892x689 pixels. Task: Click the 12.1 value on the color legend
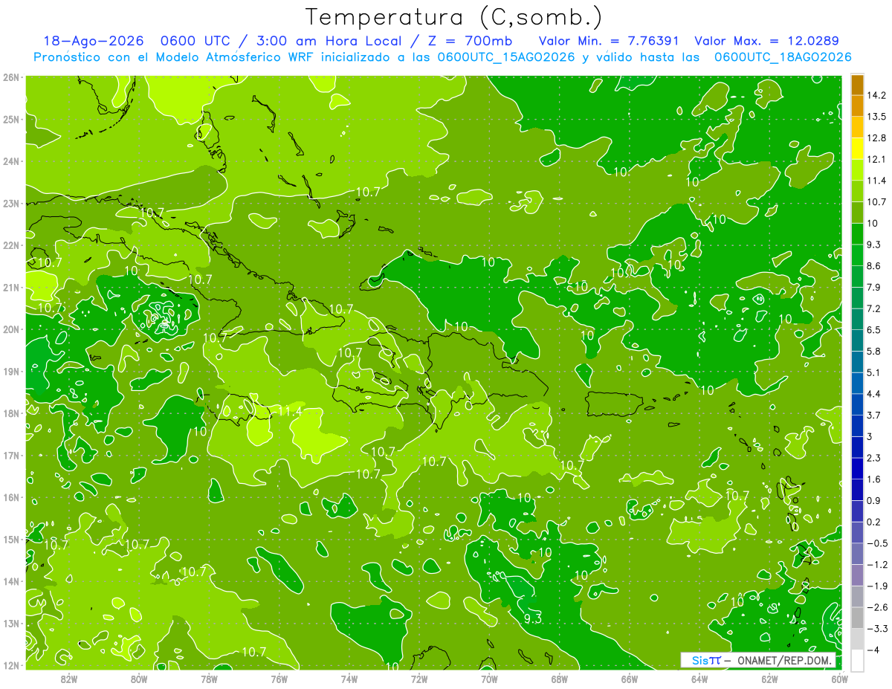876,159
